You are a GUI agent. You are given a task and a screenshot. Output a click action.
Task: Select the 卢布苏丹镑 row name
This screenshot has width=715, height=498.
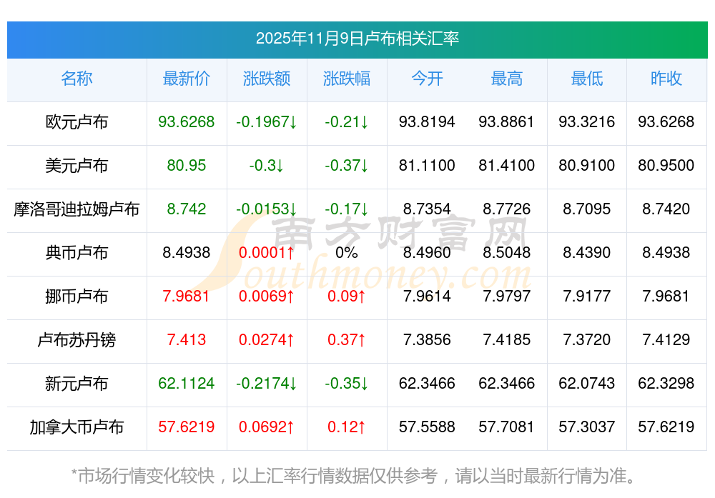[77, 340]
